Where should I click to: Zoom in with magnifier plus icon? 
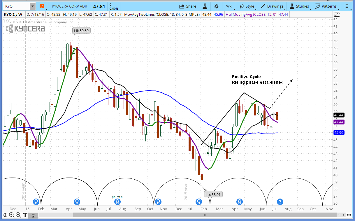12,215
